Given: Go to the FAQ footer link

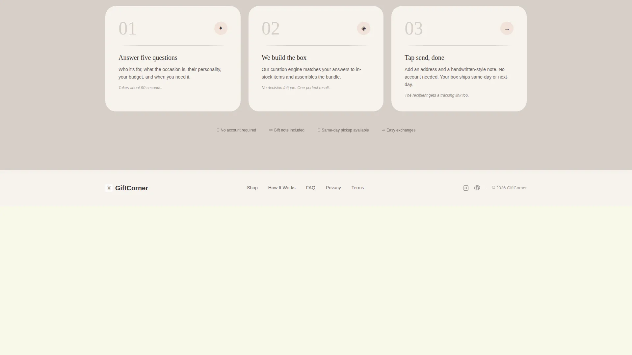Looking at the screenshot, I should point(310,188).
